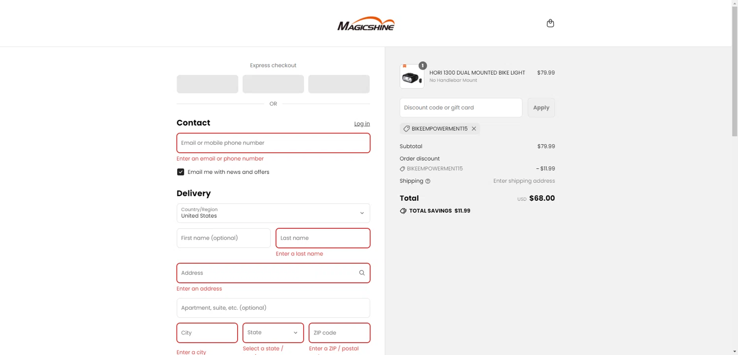
Task: Focus the First name (optional) field
Action: 223,238
